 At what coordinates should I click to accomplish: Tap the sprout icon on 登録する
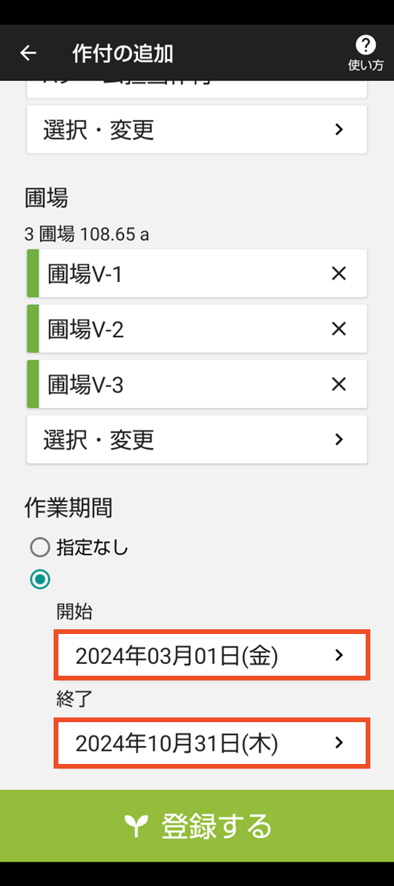coord(136,826)
